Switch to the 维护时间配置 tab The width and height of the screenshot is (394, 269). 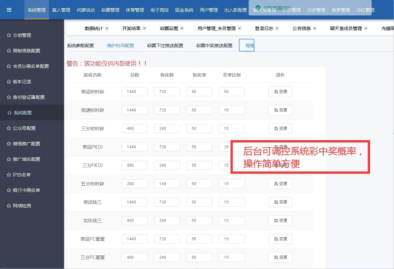point(120,45)
